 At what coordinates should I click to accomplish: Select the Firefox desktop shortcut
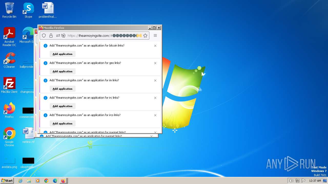pos(9,110)
